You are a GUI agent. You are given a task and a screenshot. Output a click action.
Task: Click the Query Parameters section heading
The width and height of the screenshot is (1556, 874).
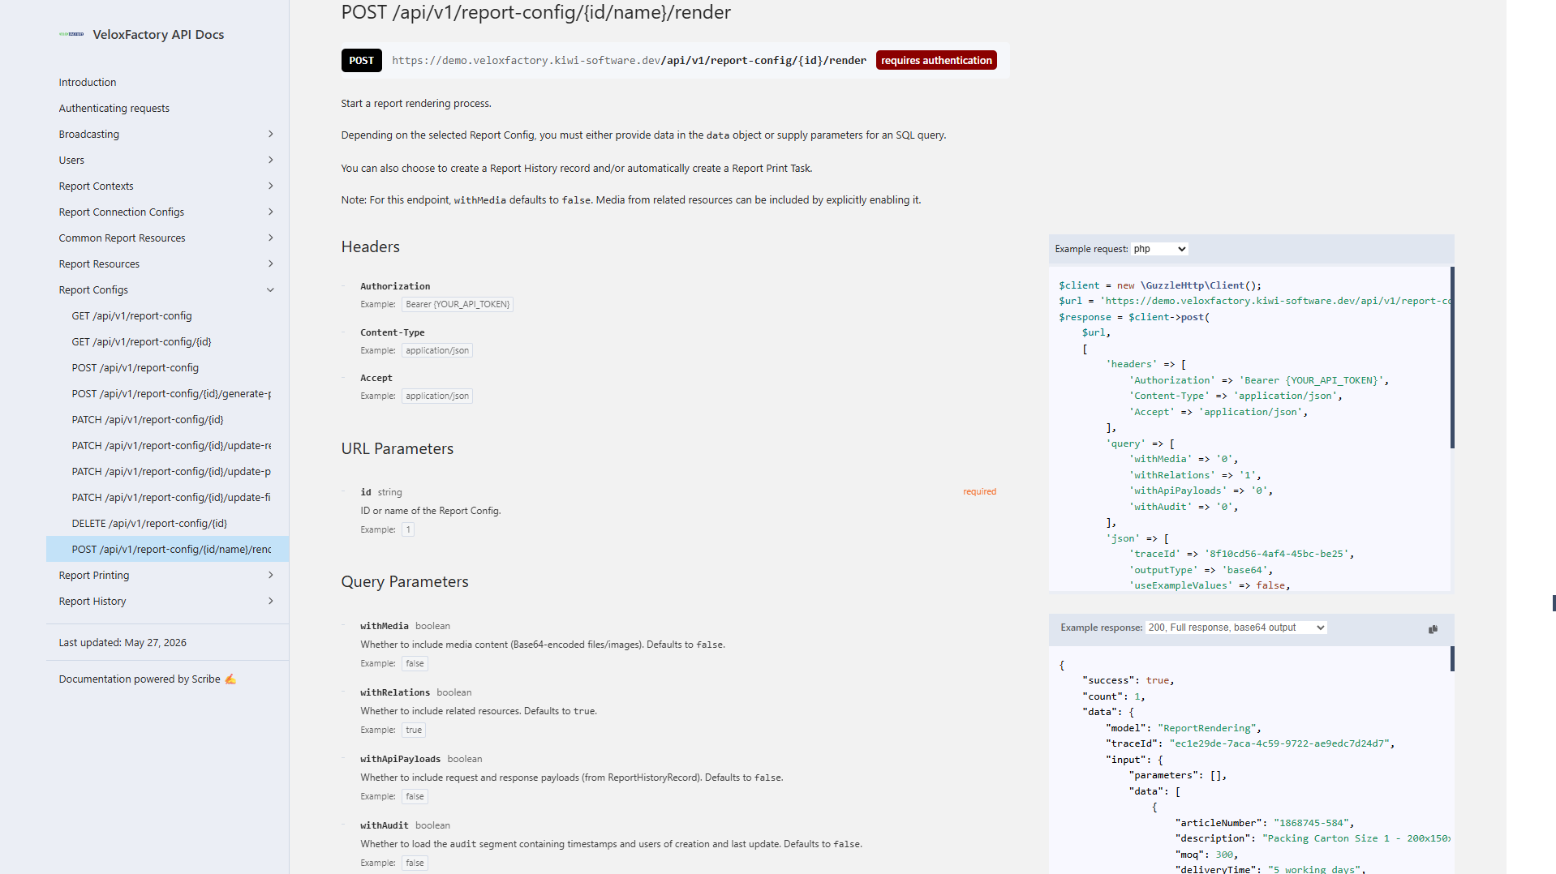pyautogui.click(x=405, y=581)
